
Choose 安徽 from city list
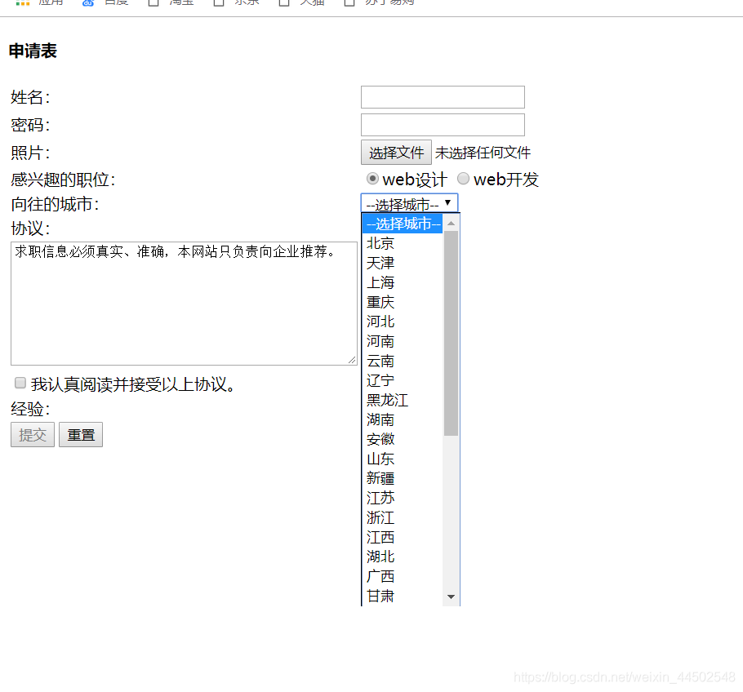click(403, 439)
